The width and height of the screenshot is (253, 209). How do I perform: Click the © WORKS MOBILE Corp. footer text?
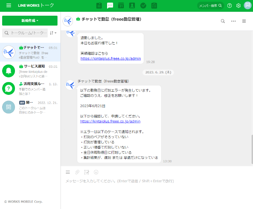pos(23,202)
